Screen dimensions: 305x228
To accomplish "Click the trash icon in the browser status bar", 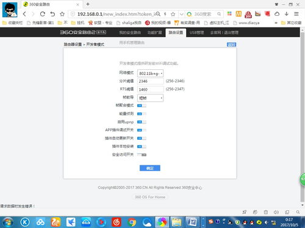I will pos(265,212).
